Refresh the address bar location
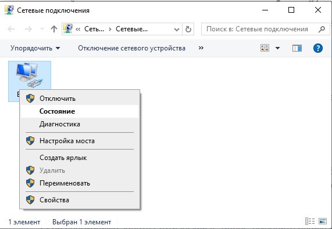This screenshot has height=229, width=332. 188,29
